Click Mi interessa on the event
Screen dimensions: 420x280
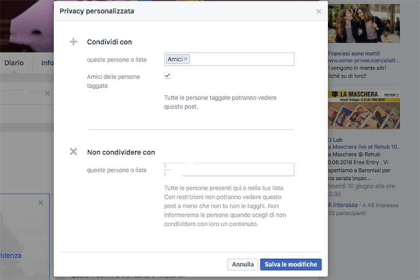343,205
